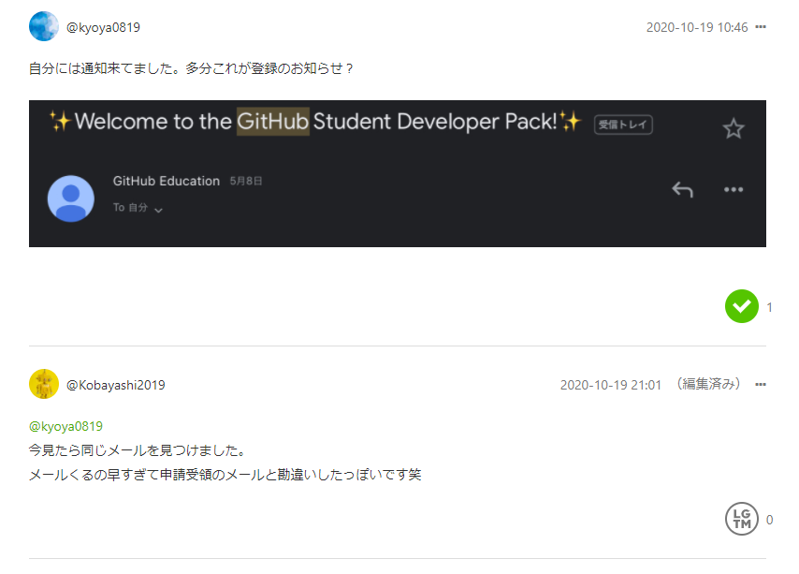Screen dimensions: 799x574
Task: Click the GitHub Education sender avatar
Action: click(70, 199)
